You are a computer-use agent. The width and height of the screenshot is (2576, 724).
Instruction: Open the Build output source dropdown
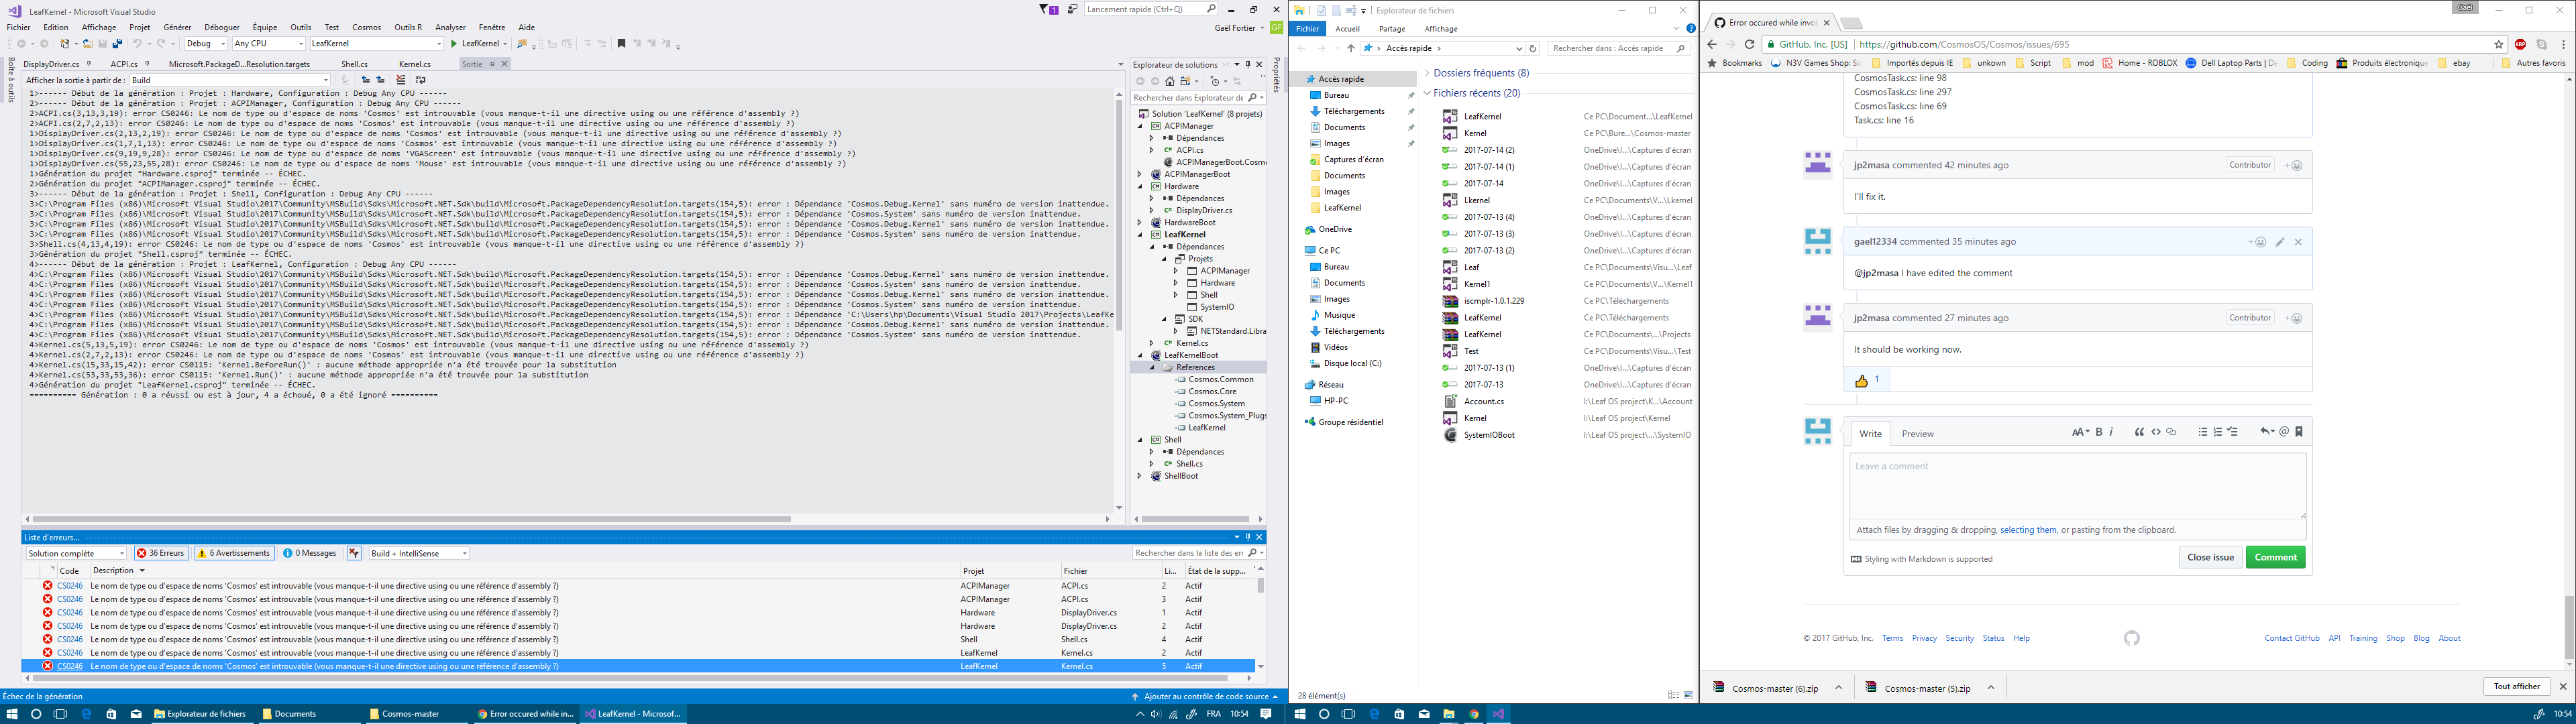pos(230,80)
